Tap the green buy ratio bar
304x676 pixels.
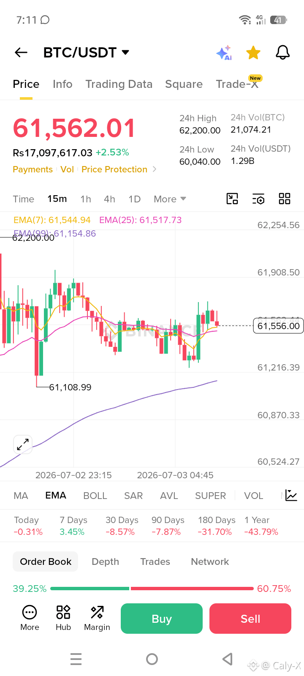(x=90, y=589)
